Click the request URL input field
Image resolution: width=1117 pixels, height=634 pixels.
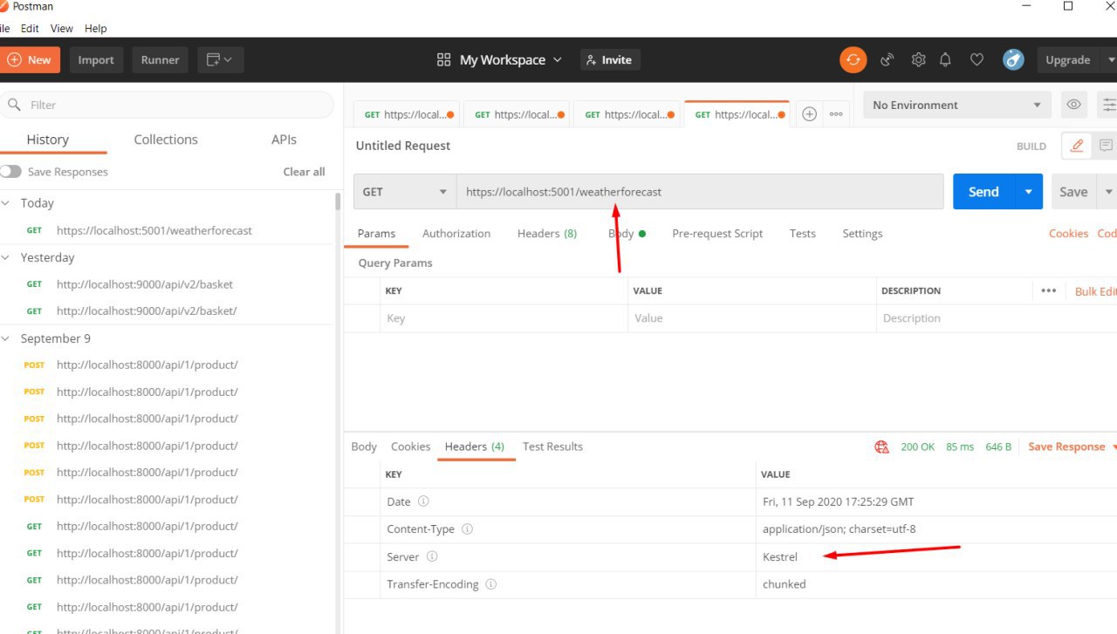[x=700, y=192]
